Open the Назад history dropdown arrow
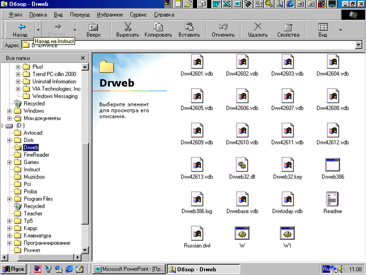This screenshot has height=275, width=366. 38,30
